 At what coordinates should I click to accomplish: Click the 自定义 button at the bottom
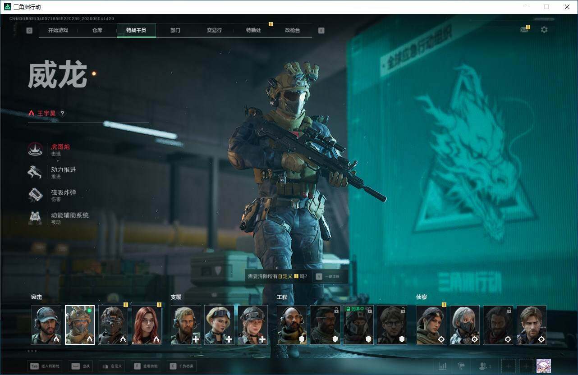tap(111, 366)
